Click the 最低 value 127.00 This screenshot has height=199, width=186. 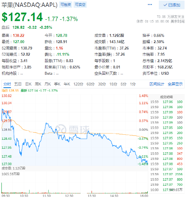[19, 42]
